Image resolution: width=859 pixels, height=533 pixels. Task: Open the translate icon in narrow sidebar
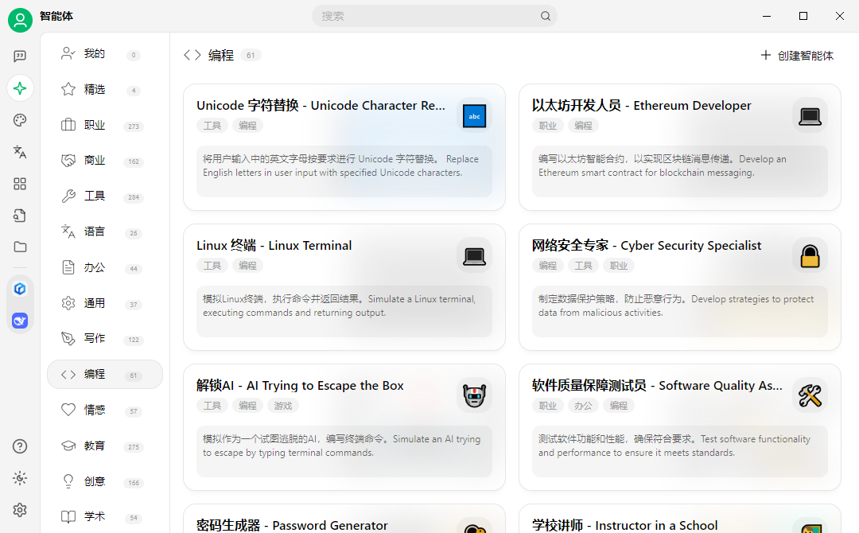20,152
